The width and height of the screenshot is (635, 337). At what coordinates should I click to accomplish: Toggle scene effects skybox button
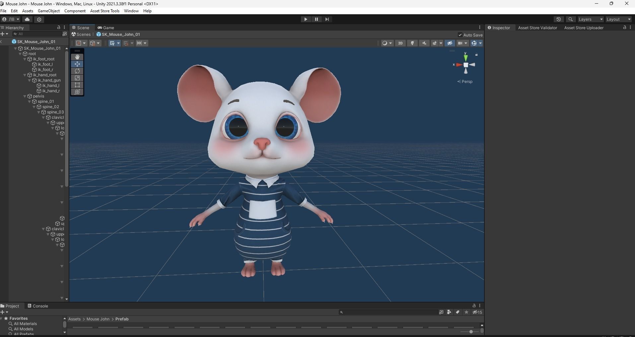click(434, 43)
